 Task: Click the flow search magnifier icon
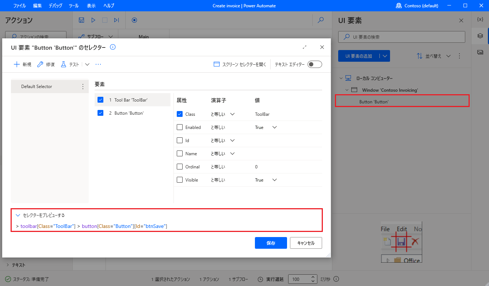321,20
